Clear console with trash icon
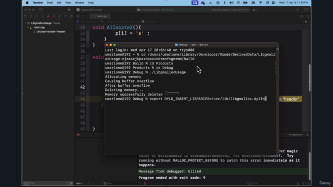333x187 pixels. (298, 183)
